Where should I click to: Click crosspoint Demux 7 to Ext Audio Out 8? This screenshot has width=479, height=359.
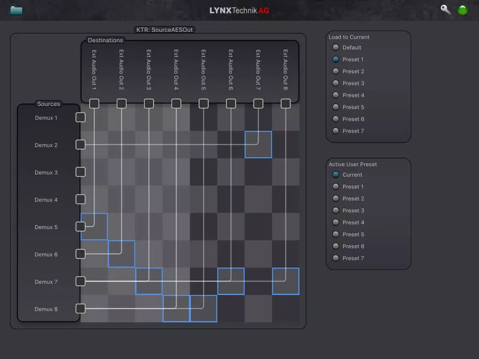[285, 281]
